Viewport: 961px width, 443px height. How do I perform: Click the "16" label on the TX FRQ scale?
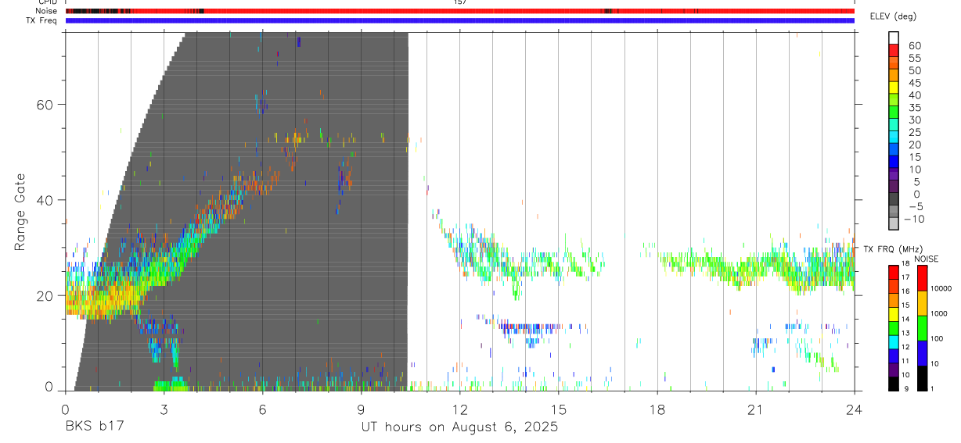tap(905, 291)
